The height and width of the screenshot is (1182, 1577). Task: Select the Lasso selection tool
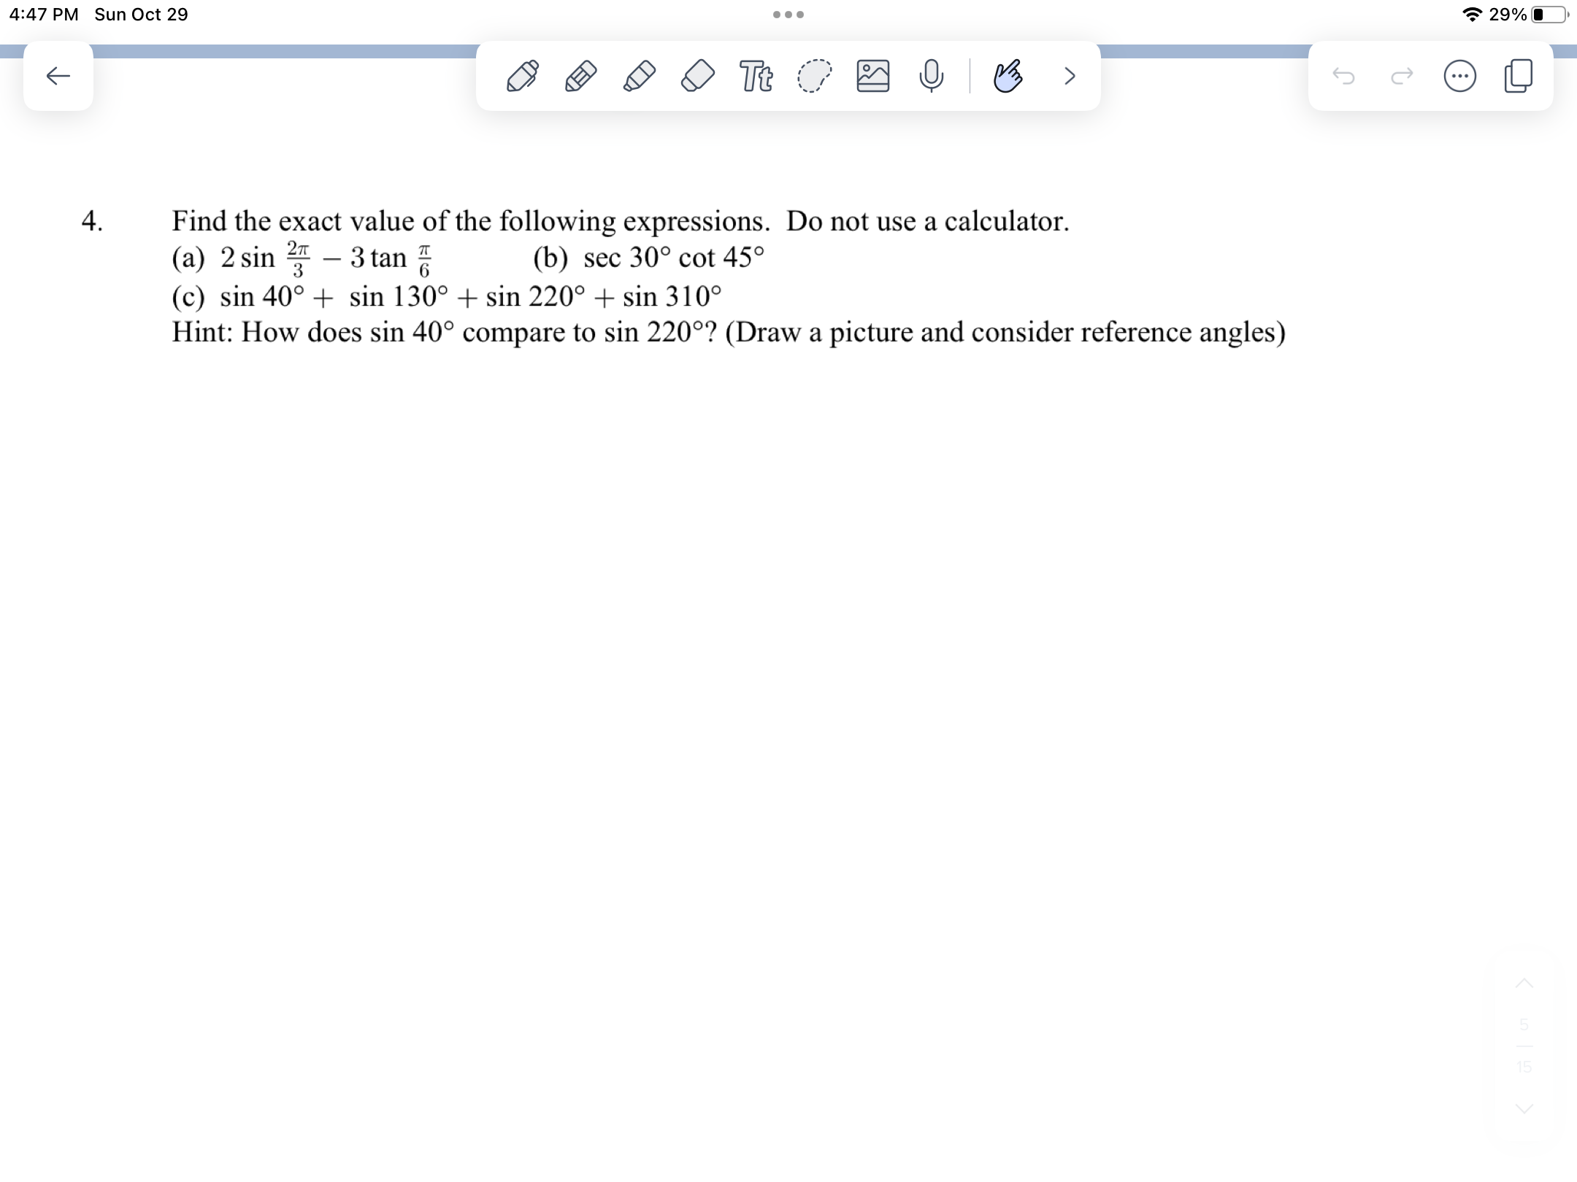click(x=813, y=77)
